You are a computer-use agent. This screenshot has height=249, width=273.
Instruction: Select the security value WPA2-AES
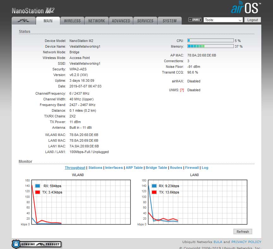click(x=78, y=69)
